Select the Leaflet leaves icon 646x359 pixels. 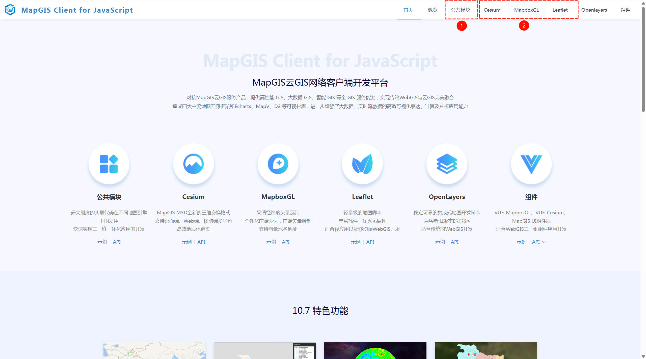click(362, 164)
